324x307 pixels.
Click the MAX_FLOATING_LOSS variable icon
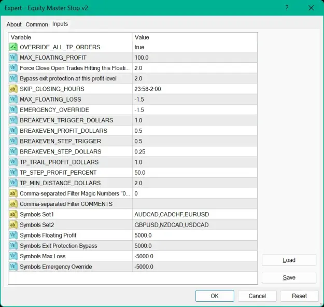pos(13,99)
